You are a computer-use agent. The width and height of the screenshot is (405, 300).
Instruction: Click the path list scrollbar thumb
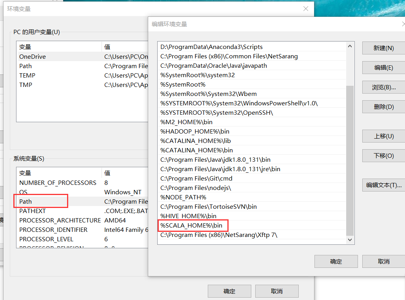pyautogui.click(x=350, y=161)
